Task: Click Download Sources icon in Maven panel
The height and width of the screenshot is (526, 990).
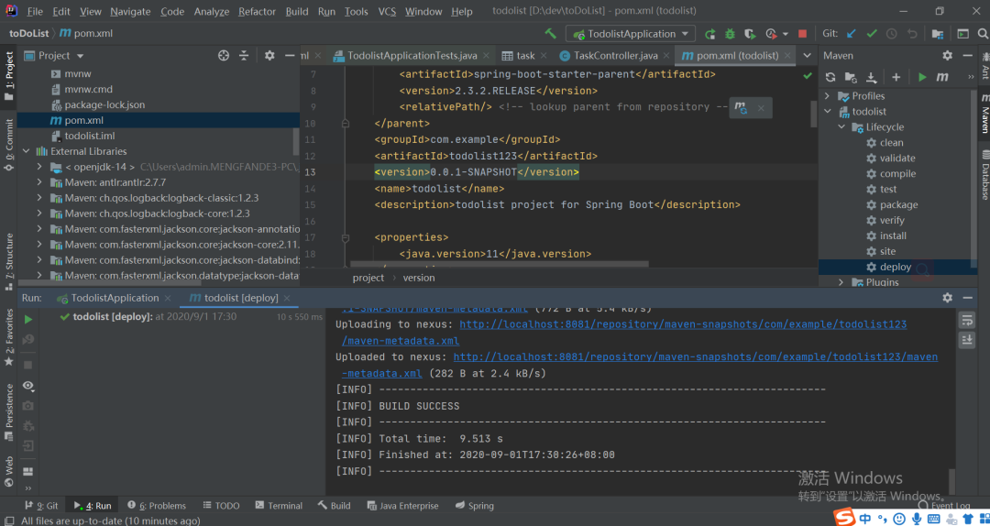Action: pyautogui.click(x=872, y=78)
